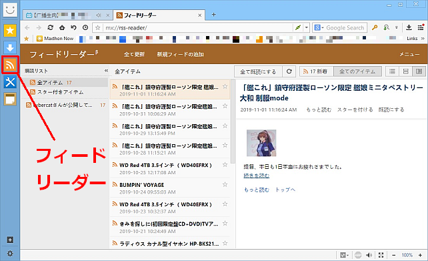Open sidebar settings gear icon
Screen dimensions: 428x261
pyautogui.click(x=10, y=254)
